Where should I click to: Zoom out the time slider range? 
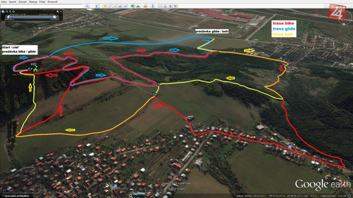tap(6, 12)
